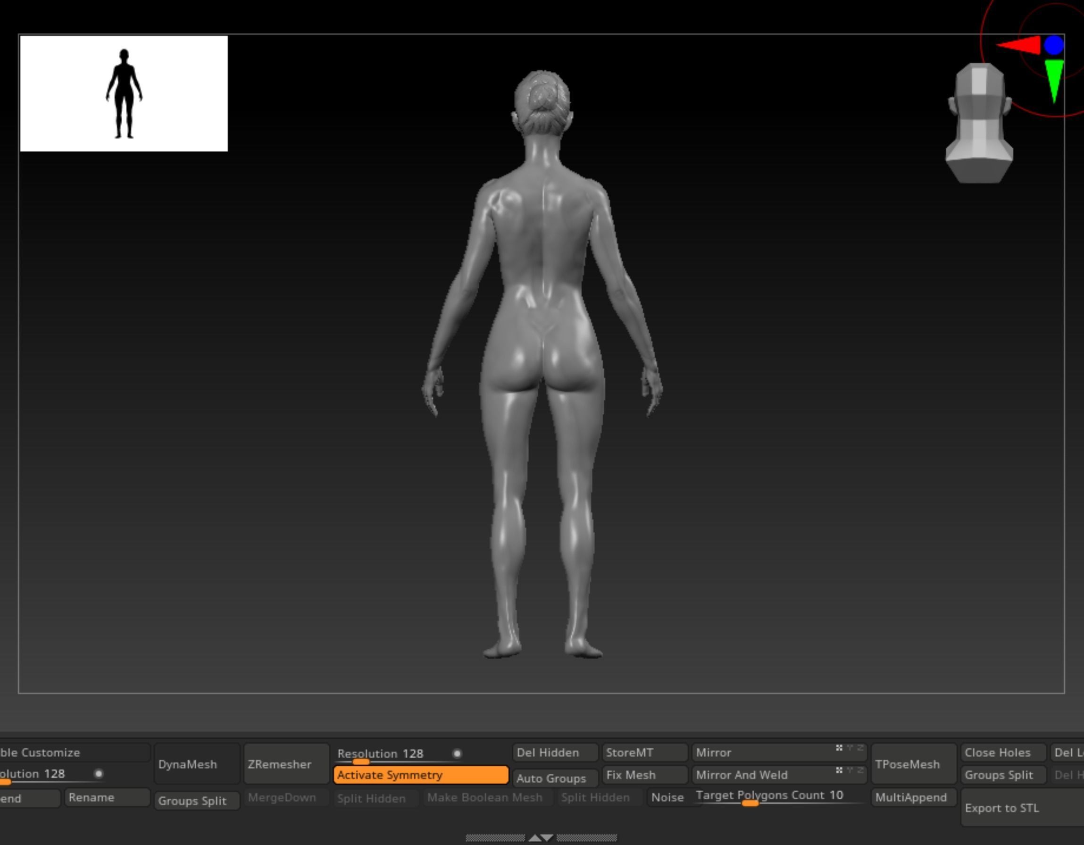Toggle the X axis on the Mirror button
This screenshot has height=845, width=1084.
coord(839,748)
